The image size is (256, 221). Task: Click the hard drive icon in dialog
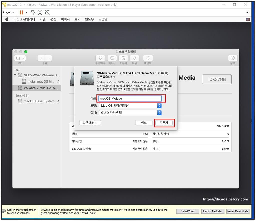[x=87, y=78]
